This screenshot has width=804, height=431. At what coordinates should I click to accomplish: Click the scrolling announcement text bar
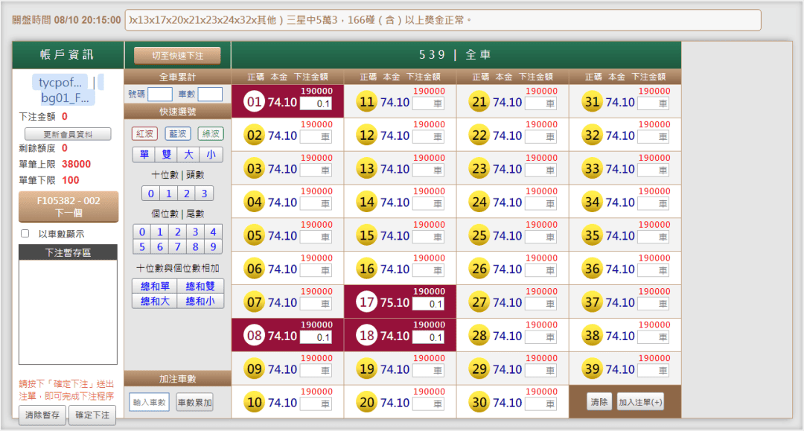(443, 20)
